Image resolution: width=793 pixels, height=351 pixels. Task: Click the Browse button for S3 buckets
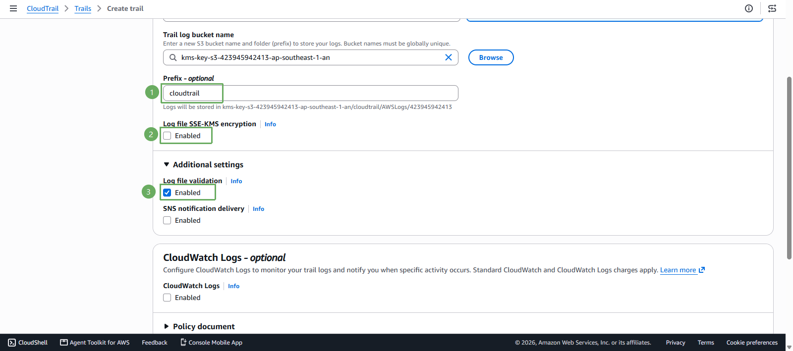[x=491, y=57]
